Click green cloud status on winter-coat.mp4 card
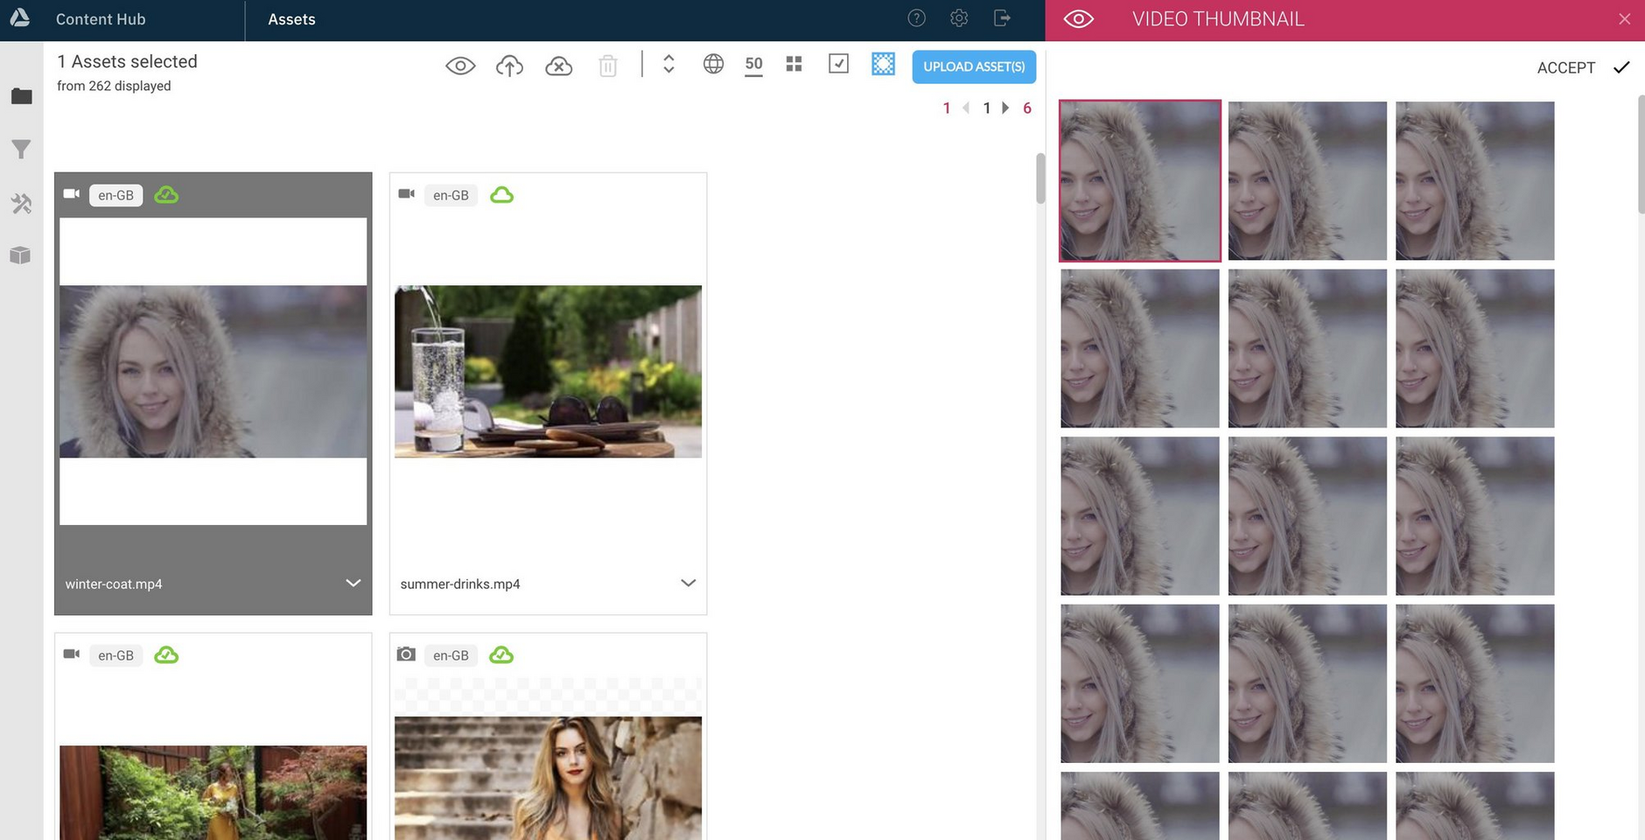The height and width of the screenshot is (840, 1645). [166, 194]
